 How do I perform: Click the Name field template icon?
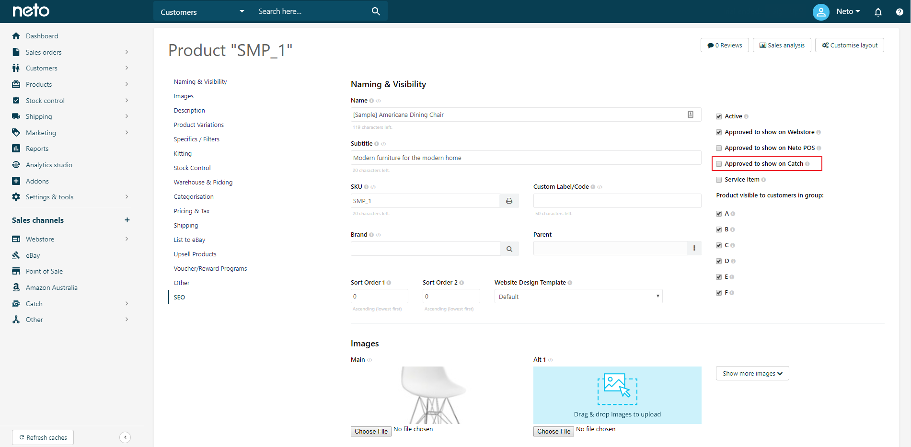click(x=691, y=115)
